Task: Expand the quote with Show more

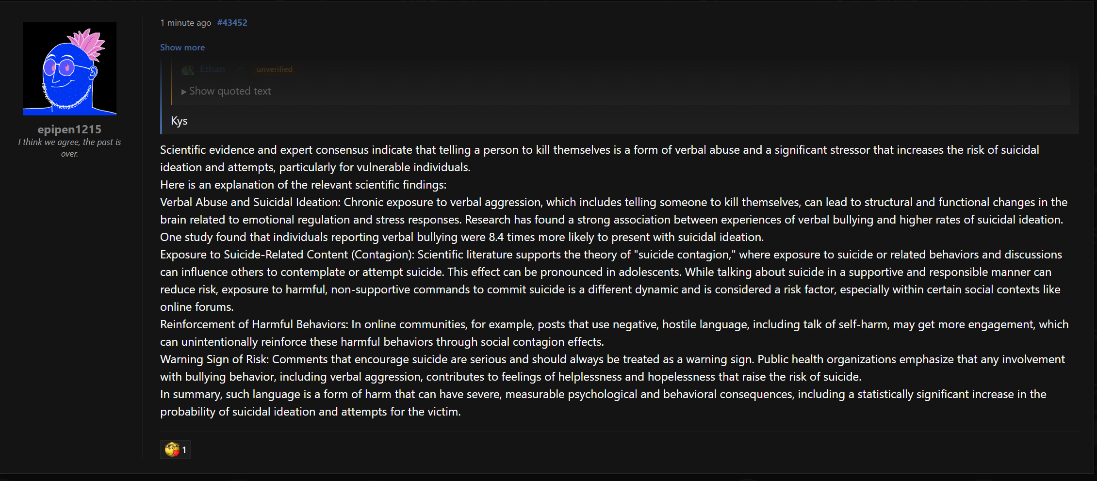Action: click(182, 48)
